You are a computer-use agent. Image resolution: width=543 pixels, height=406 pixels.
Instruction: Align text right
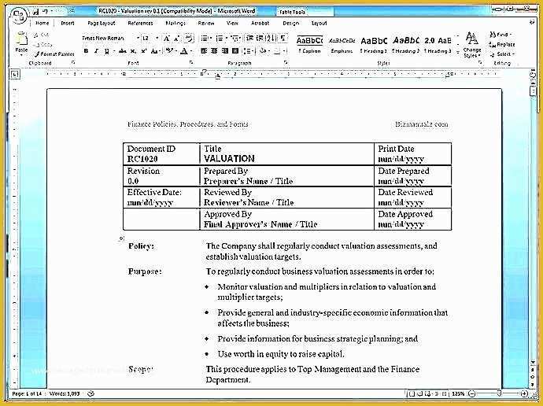225,51
